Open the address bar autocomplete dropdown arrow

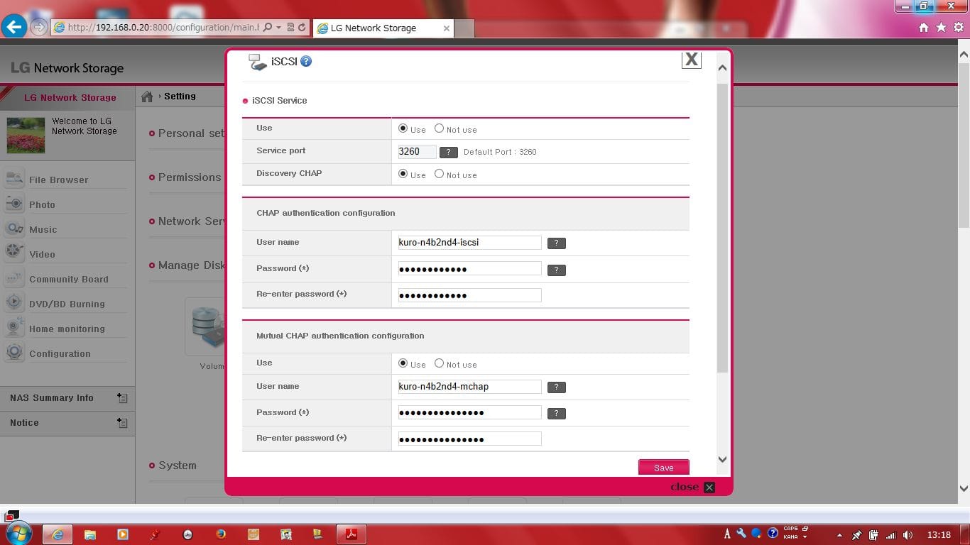pyautogui.click(x=279, y=28)
